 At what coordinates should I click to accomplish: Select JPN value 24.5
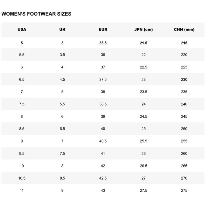tap(143, 117)
